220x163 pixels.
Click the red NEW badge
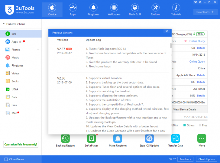pos(69,49)
